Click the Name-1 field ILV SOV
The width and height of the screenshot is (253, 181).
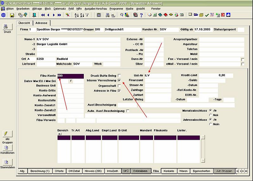tap(78, 39)
